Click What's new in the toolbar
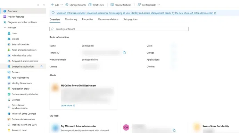This screenshot has height=133, width=239. coord(96,5)
